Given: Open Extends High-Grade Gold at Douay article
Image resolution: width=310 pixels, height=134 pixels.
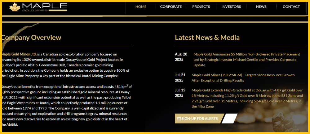Looking at the screenshot, I should (x=247, y=98).
